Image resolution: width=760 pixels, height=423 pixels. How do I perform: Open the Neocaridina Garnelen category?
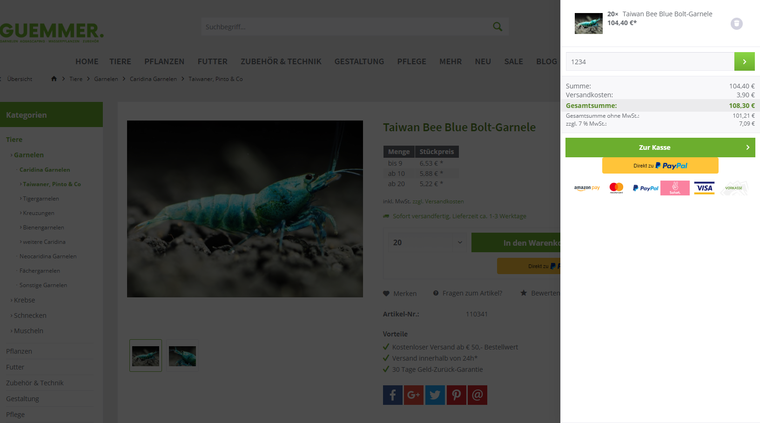pos(48,256)
